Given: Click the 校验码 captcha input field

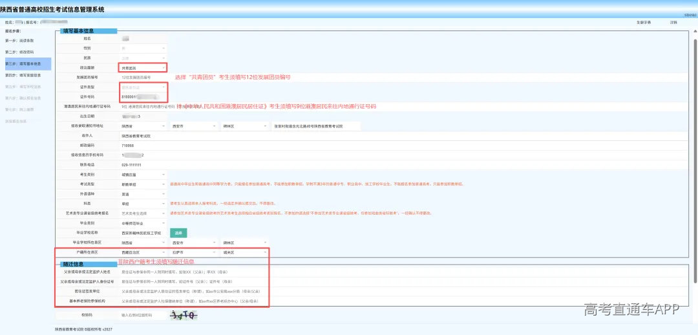Looking at the screenshot, I should [x=143, y=316].
